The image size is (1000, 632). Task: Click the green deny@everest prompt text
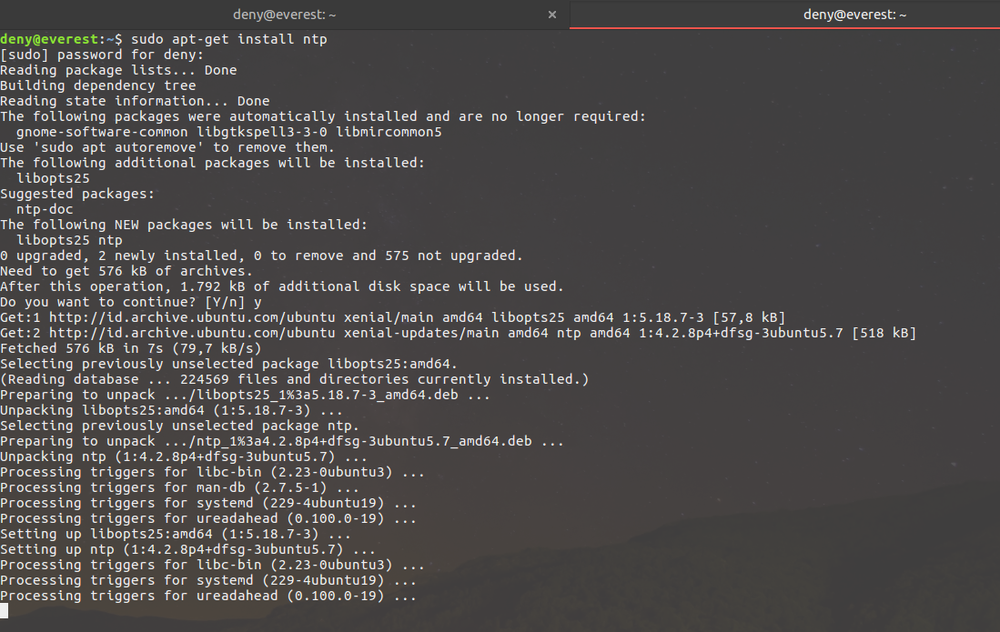[x=44, y=38]
